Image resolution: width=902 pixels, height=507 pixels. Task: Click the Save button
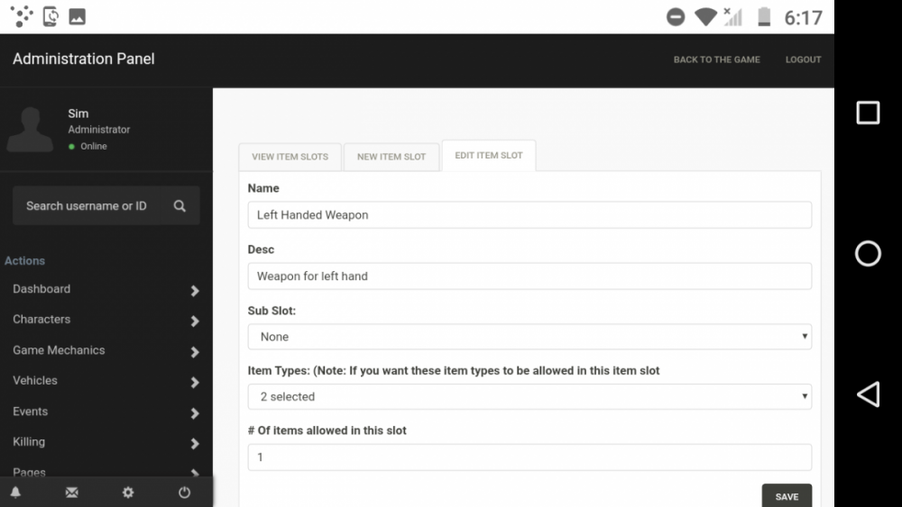click(x=786, y=496)
